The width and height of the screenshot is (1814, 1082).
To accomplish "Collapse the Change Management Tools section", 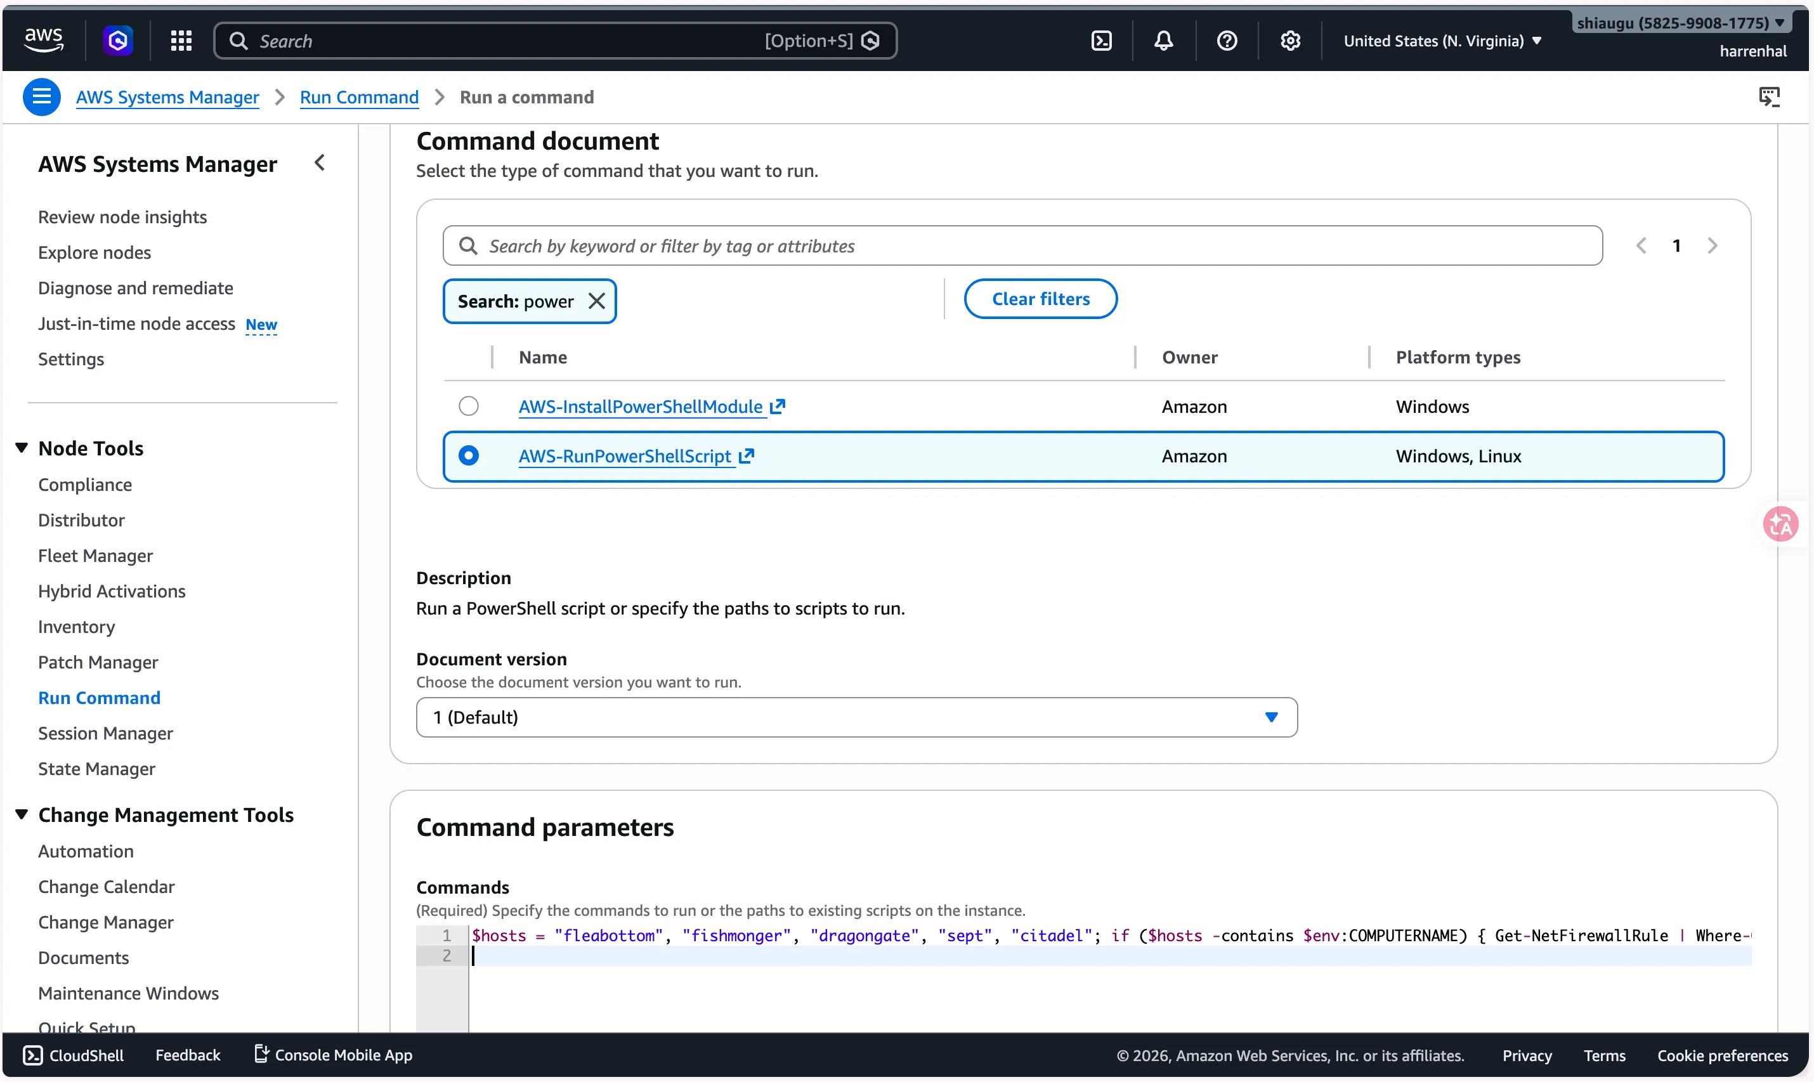I will [22, 814].
